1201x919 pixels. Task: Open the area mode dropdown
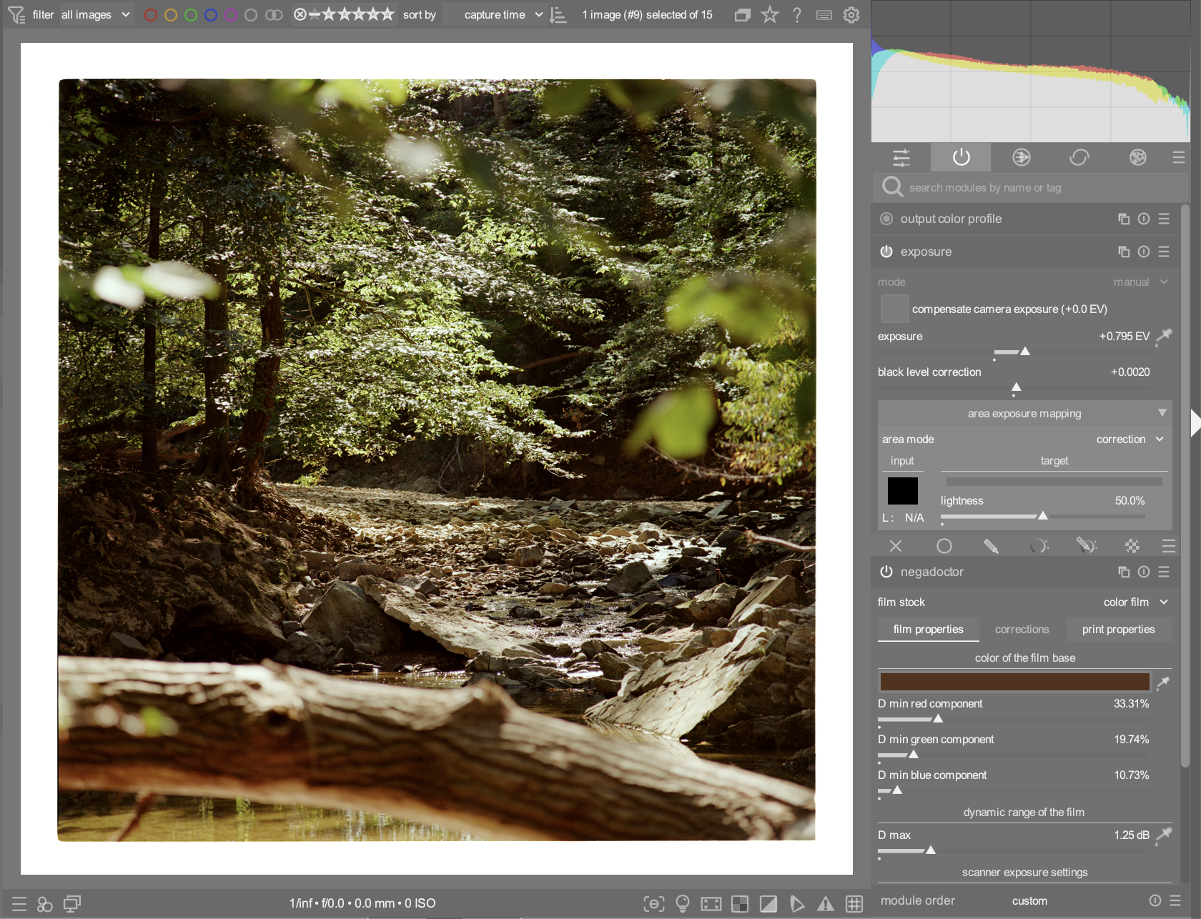(x=1130, y=439)
